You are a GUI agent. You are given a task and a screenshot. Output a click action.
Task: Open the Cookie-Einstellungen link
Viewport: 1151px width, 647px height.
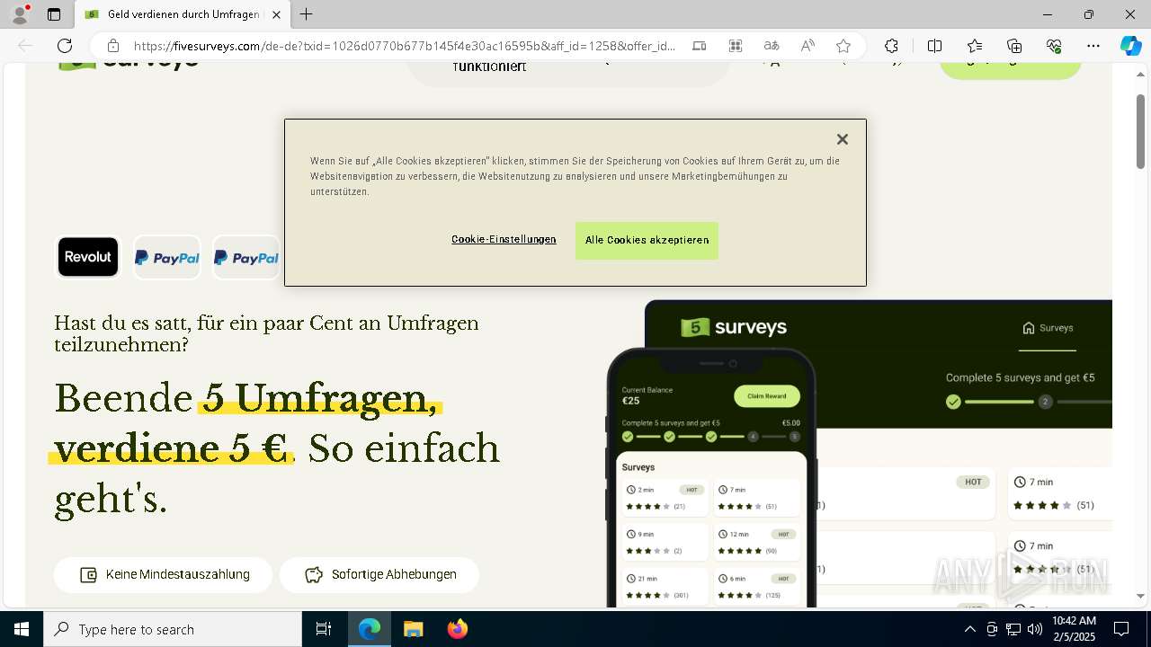click(504, 239)
